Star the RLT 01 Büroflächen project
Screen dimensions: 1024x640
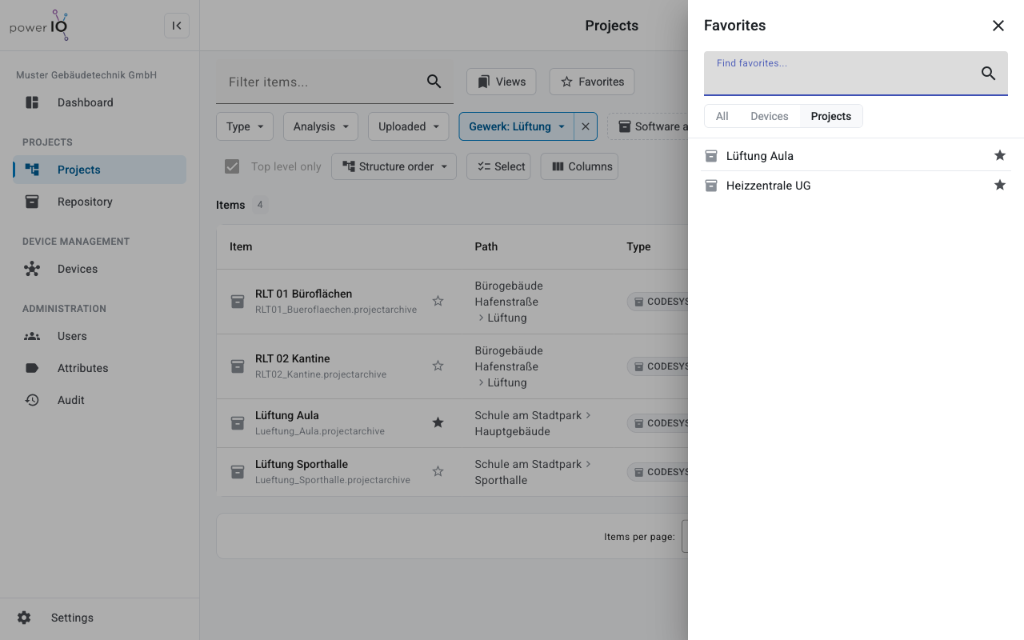tap(438, 301)
